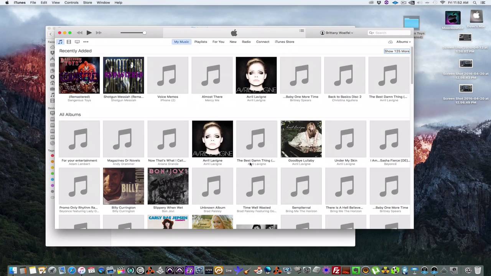The height and width of the screenshot is (276, 491).
Task: Open the Edit menu
Action: [x=44, y=3]
